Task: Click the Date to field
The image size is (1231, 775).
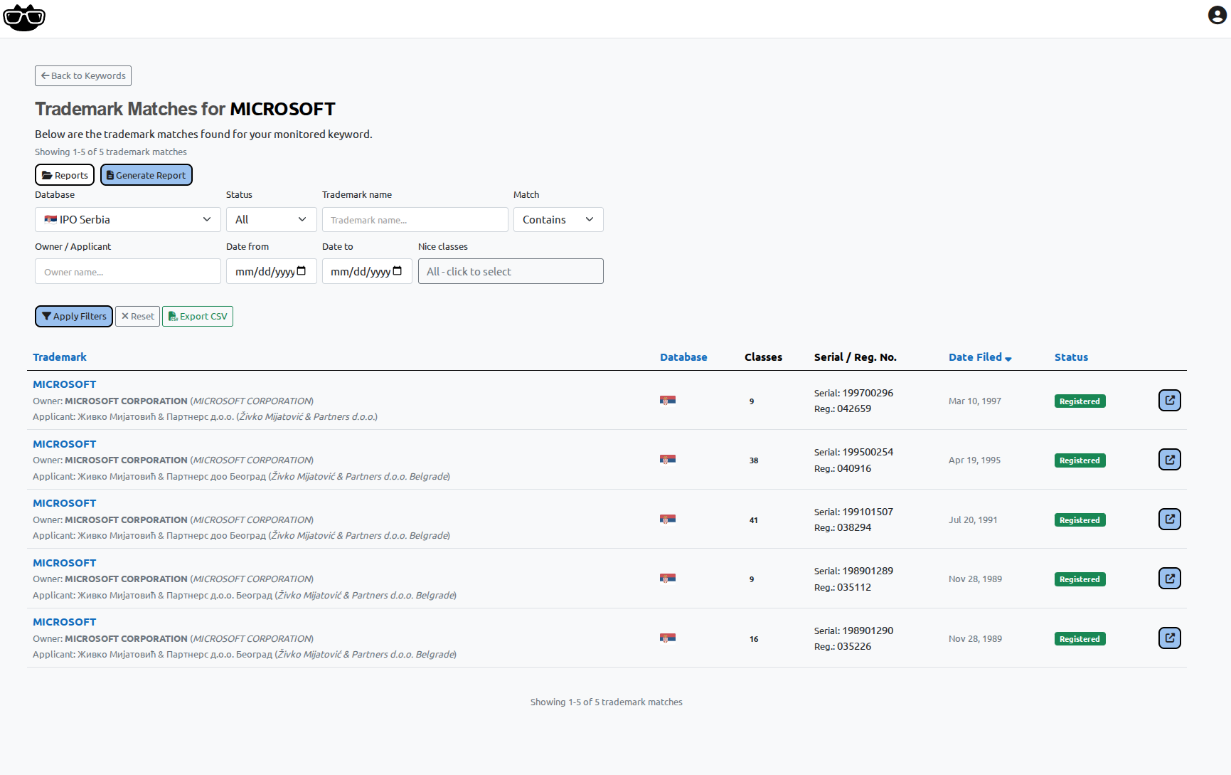Action: [367, 271]
